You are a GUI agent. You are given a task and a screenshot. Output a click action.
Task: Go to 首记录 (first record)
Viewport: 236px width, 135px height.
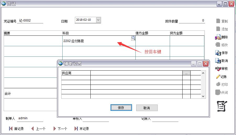click(11, 129)
